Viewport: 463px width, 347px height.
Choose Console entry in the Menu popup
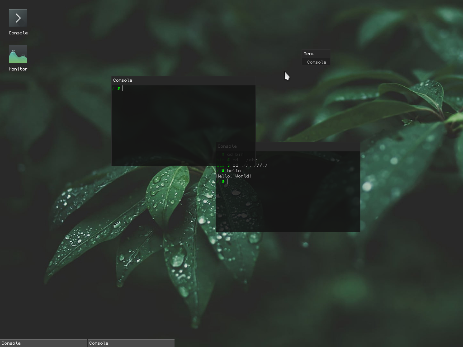316,62
